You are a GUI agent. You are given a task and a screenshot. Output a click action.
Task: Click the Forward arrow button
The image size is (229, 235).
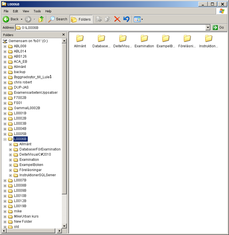coord(28,19)
